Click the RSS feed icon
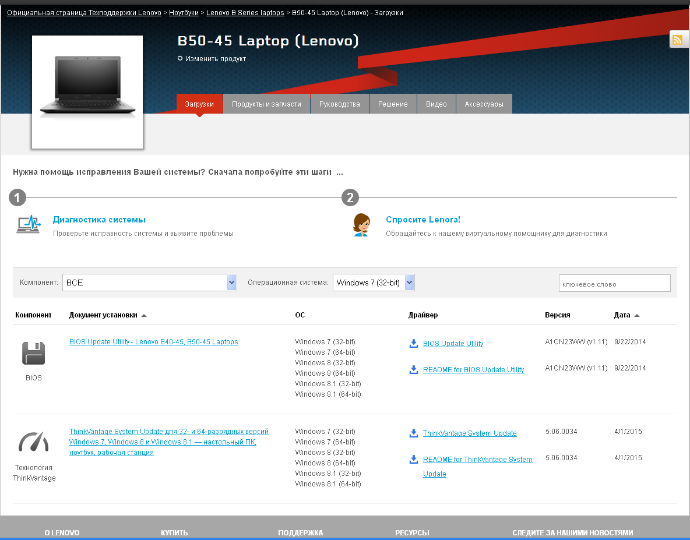The height and width of the screenshot is (540, 690). coord(678,40)
